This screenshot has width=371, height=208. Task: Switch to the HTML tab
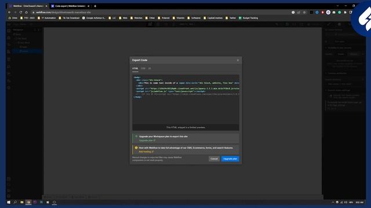click(x=135, y=68)
